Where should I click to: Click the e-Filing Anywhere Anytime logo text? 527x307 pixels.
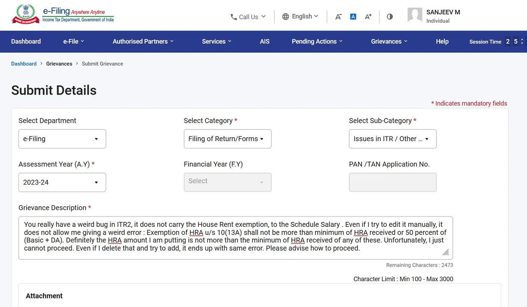78,14
